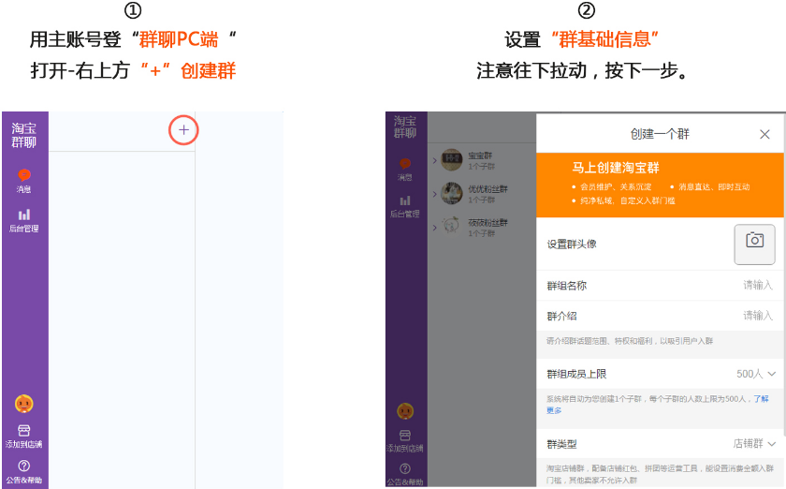Select 筱筱粉丝群 avatar thumbnail
Screen dimensions: 786x489
coord(451,227)
